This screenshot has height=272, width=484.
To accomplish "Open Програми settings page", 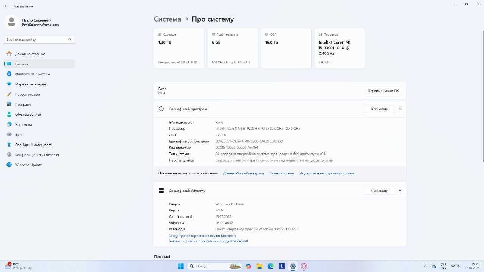I will [39, 104].
